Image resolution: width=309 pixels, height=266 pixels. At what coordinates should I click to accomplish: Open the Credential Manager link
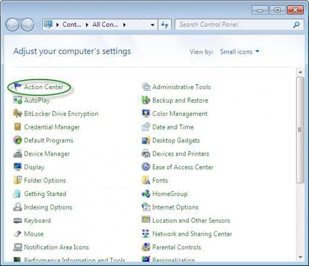tap(52, 127)
